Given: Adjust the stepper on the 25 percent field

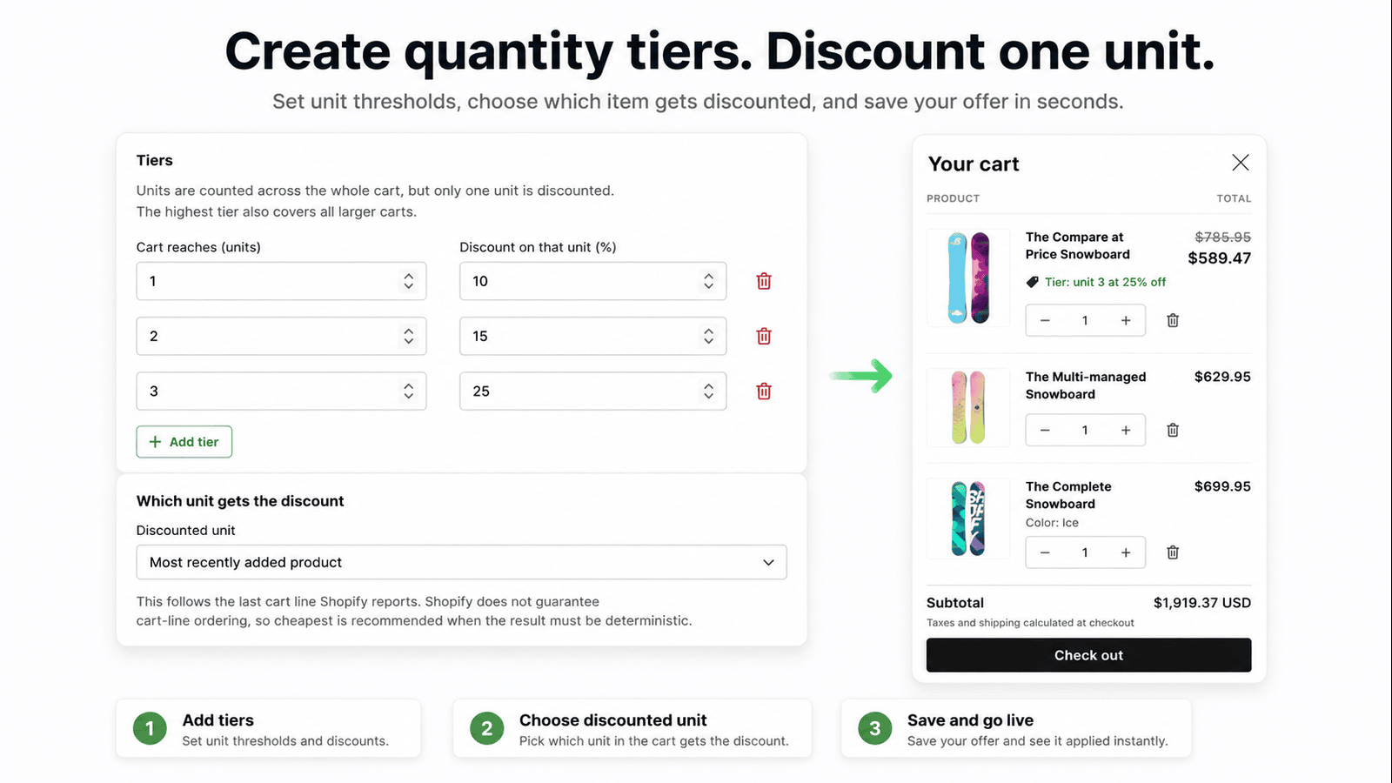Looking at the screenshot, I should (x=708, y=391).
